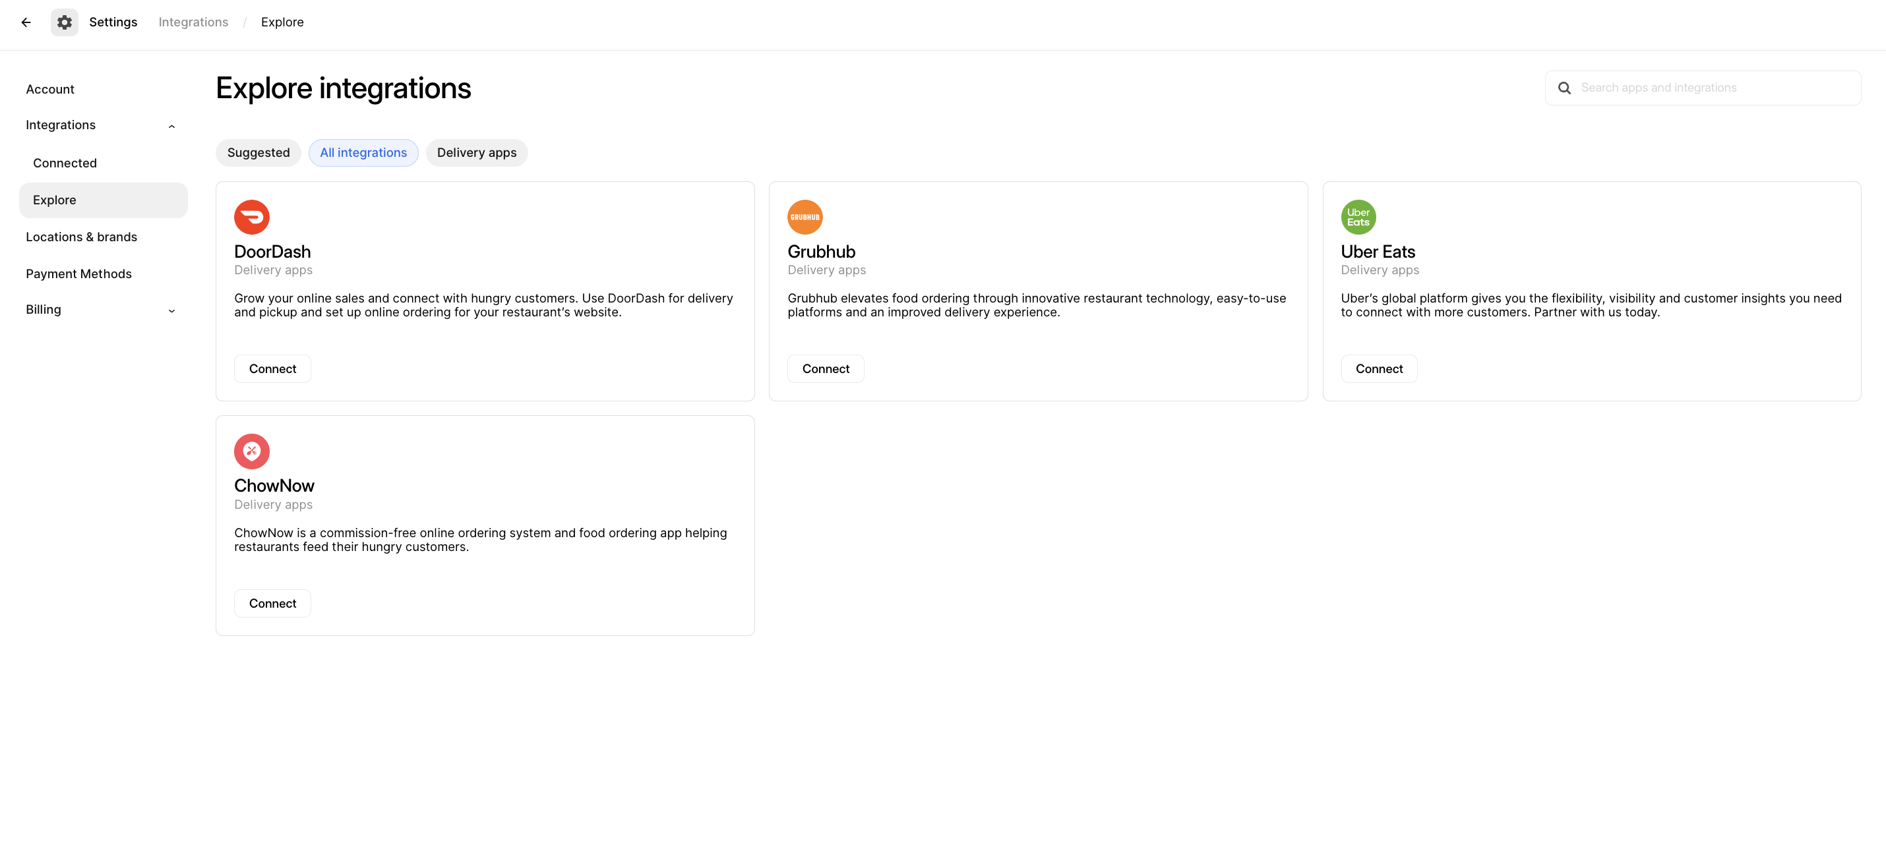
Task: Select the Delivery apps filter
Action: [x=477, y=152]
